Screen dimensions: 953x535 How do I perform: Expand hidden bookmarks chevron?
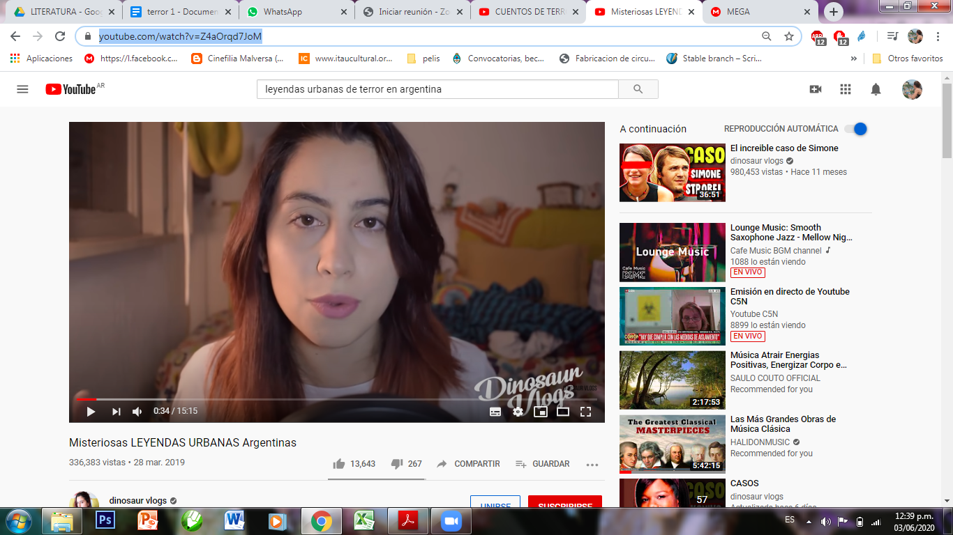pyautogui.click(x=854, y=59)
